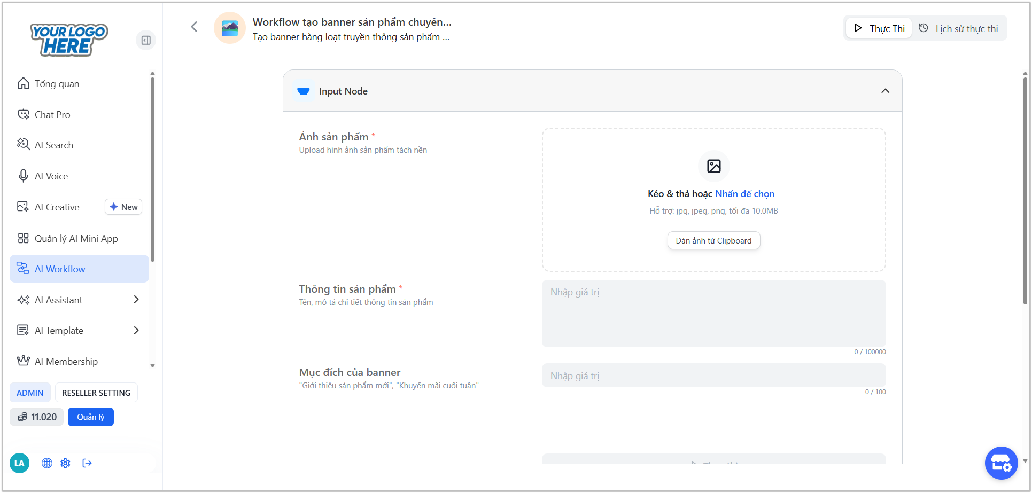Viewport: 1032px width, 493px height.
Task: Click the logout icon
Action: click(x=87, y=463)
